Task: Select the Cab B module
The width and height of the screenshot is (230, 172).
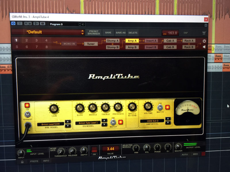Action: pyautogui.click(x=170, y=47)
